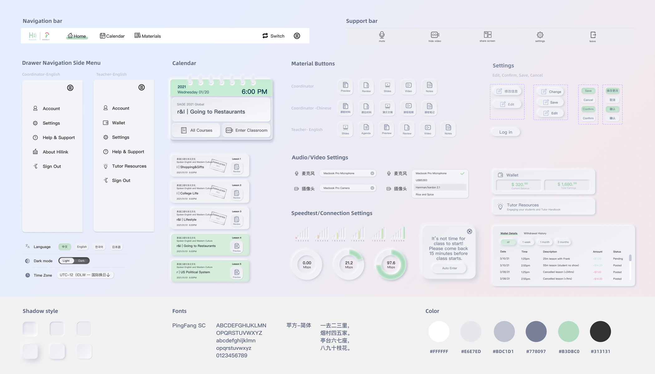Switch dark mode toggle to Dark
Screen dimensions: 655x374
(x=81, y=261)
